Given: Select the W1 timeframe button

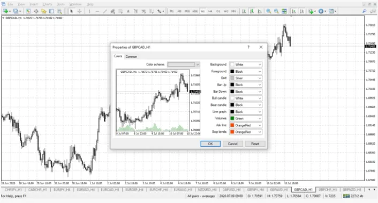Looking at the screenshot, I should [226, 11].
